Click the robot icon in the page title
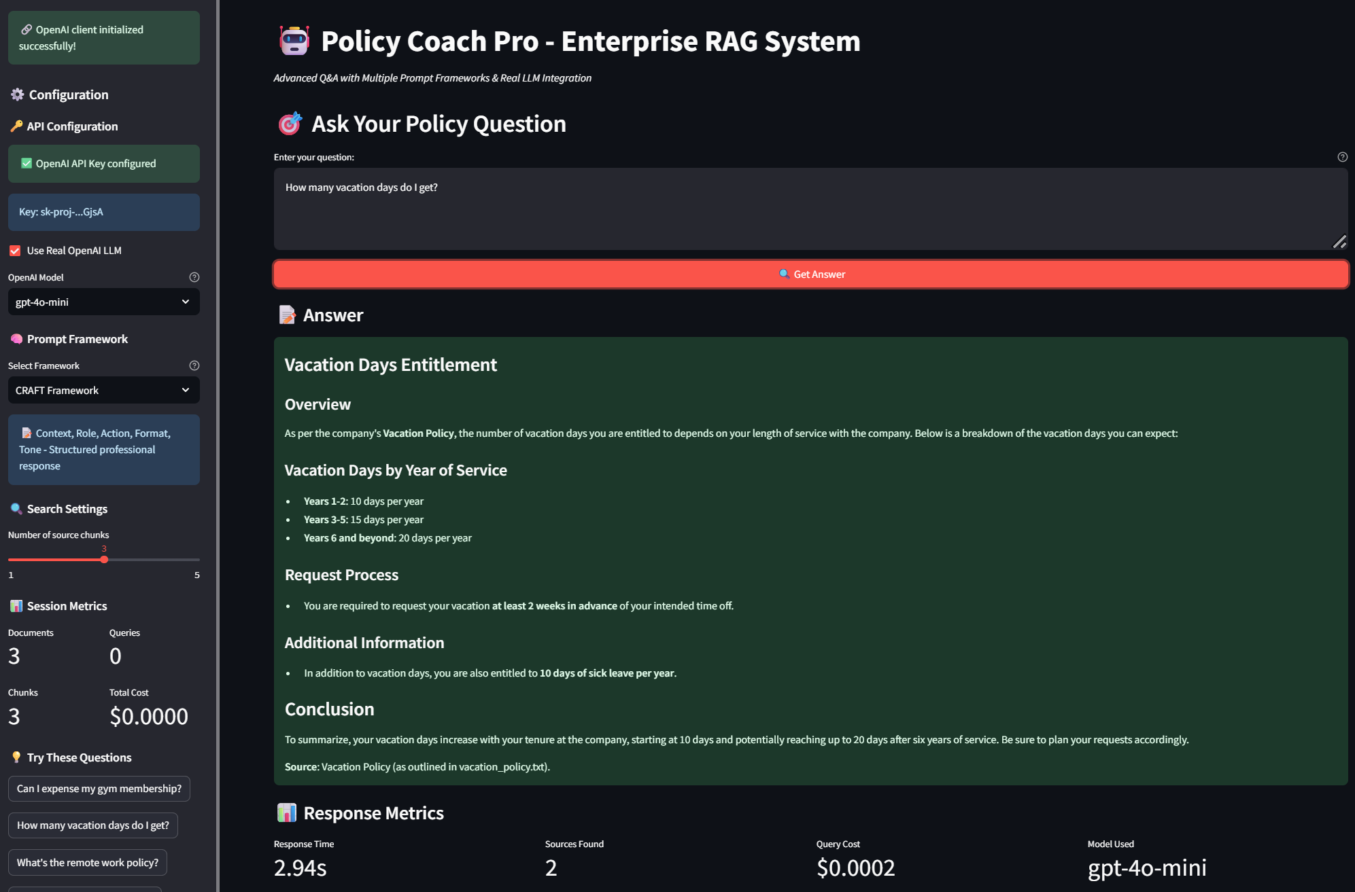The image size is (1355, 892). click(294, 41)
